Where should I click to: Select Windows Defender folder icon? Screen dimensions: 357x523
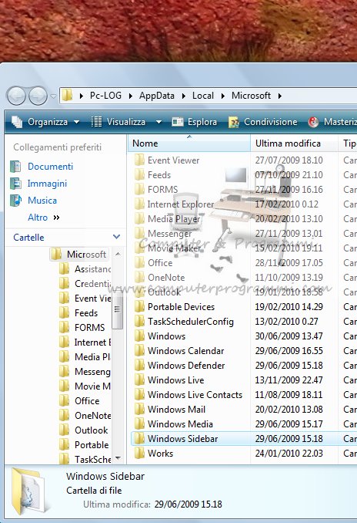[139, 366]
